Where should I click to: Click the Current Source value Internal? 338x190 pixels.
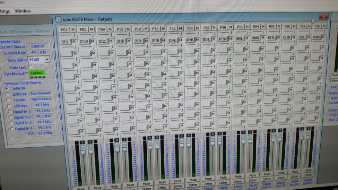point(38,46)
